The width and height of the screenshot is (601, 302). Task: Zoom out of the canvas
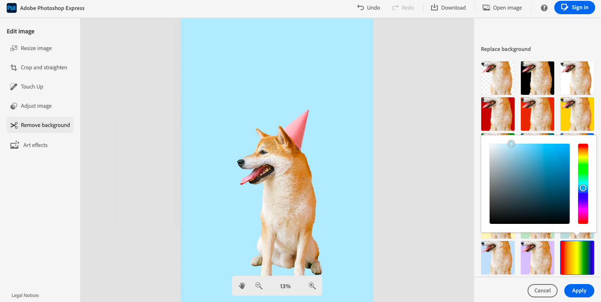coord(258,286)
